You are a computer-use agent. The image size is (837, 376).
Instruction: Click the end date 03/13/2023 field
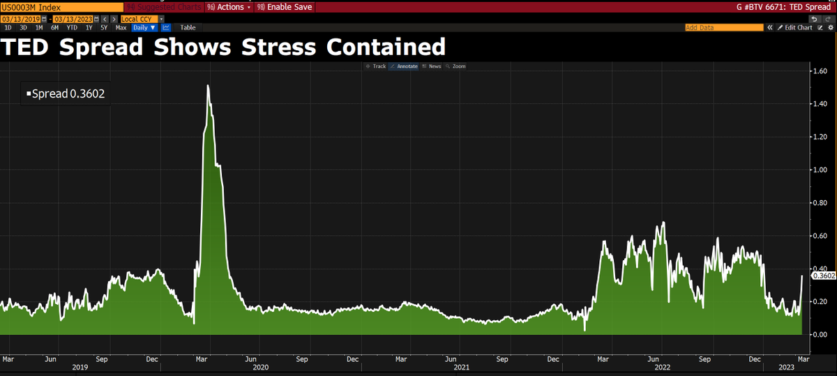click(x=73, y=19)
